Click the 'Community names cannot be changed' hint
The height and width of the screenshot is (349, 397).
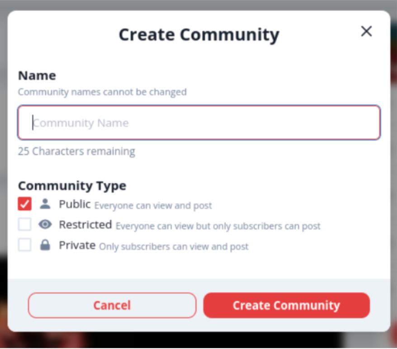pos(102,92)
